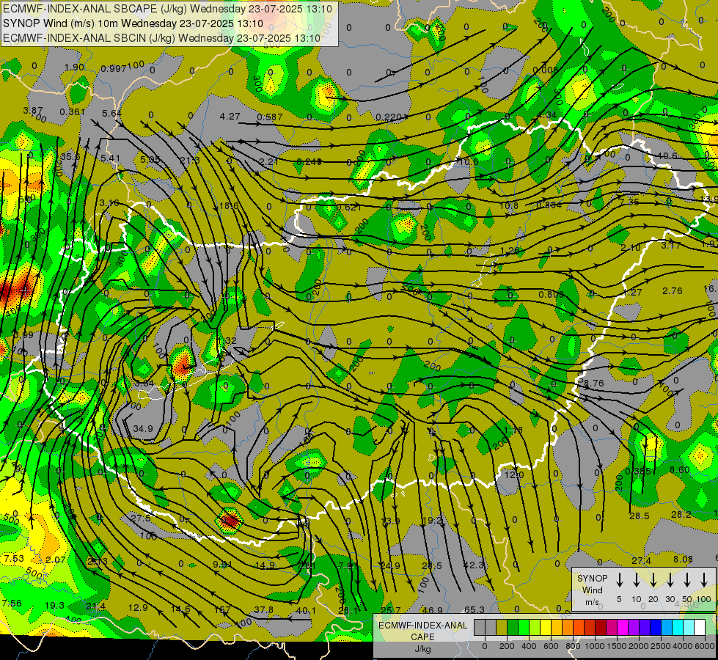Click the SYNOP label in wind legend
The image size is (718, 660).
(592, 578)
